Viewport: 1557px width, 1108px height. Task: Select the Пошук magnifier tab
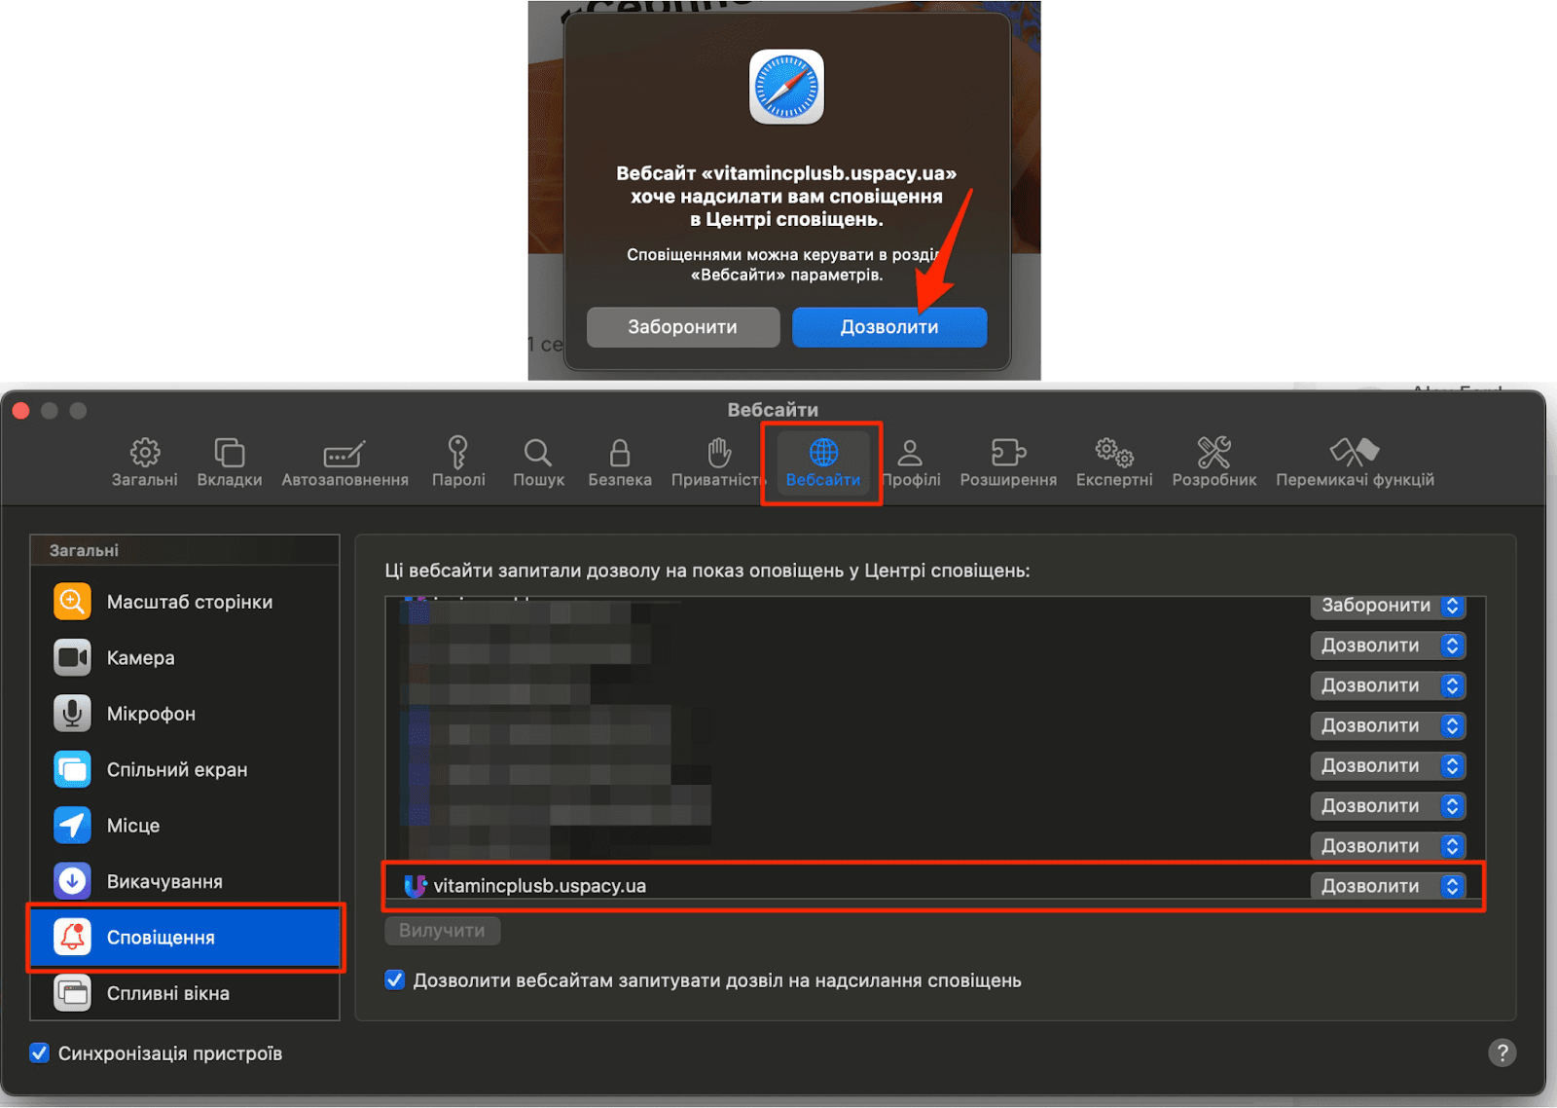coord(538,462)
